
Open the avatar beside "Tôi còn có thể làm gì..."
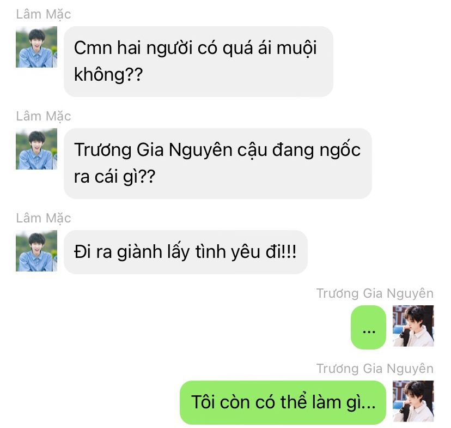(x=413, y=401)
